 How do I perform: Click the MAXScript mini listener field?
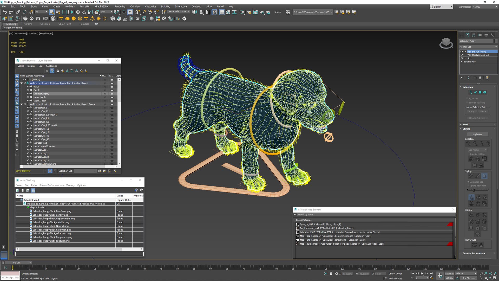[10, 278]
